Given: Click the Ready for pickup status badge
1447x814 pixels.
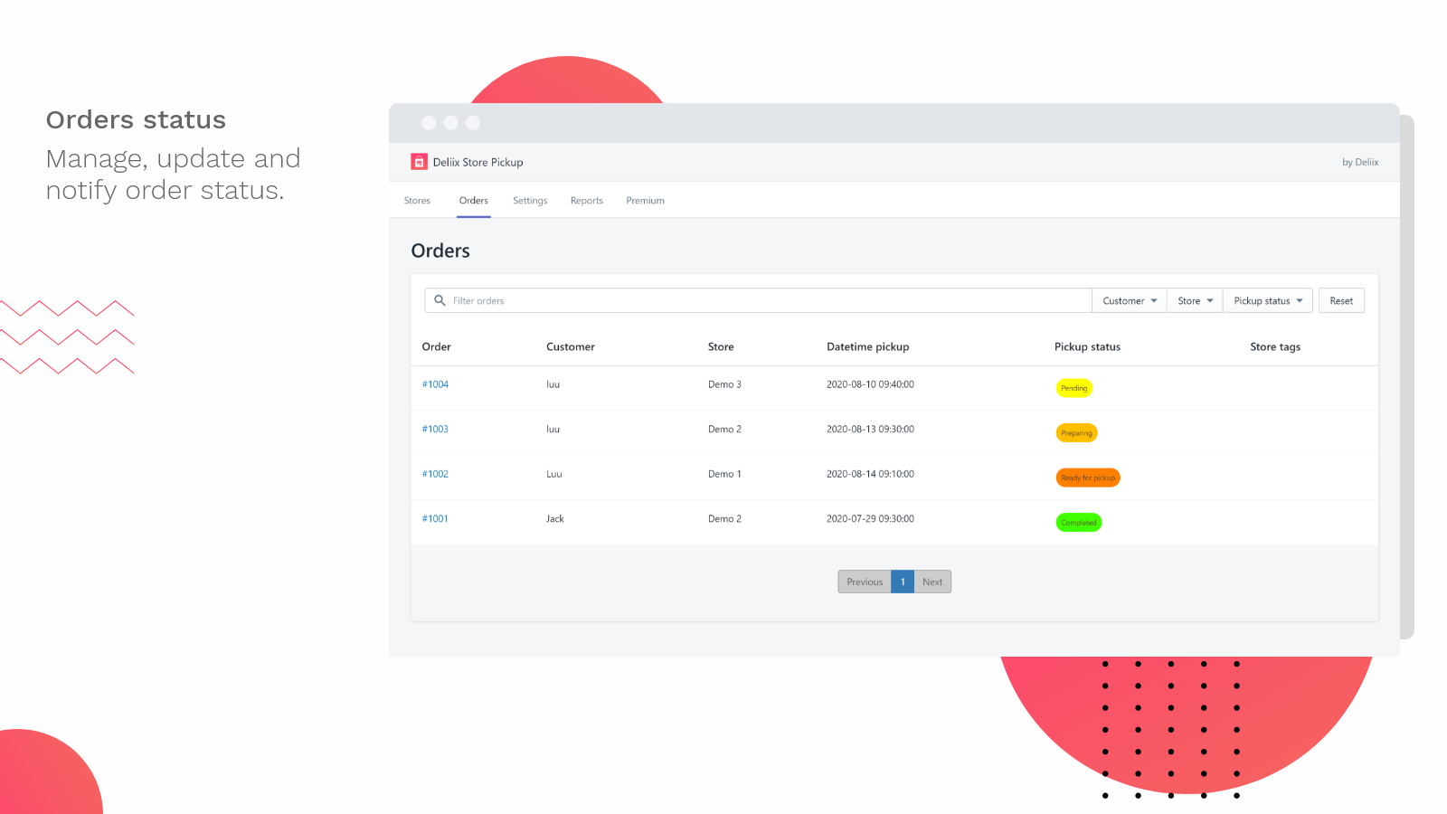Looking at the screenshot, I should point(1088,478).
